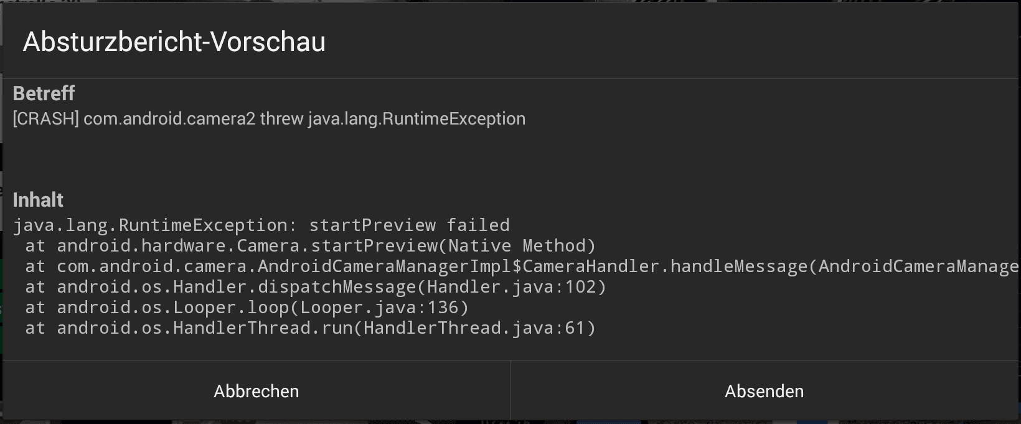Image resolution: width=1021 pixels, height=424 pixels.
Task: Select the Handler.dispatchMessage stack trace line
Action: pyautogui.click(x=316, y=287)
